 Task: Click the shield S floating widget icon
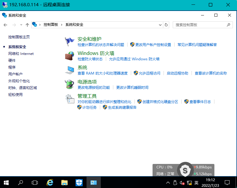coord(185,170)
